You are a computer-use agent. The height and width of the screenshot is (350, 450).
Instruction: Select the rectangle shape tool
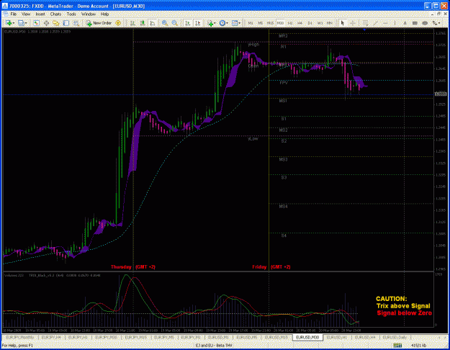pyautogui.click(x=415, y=23)
